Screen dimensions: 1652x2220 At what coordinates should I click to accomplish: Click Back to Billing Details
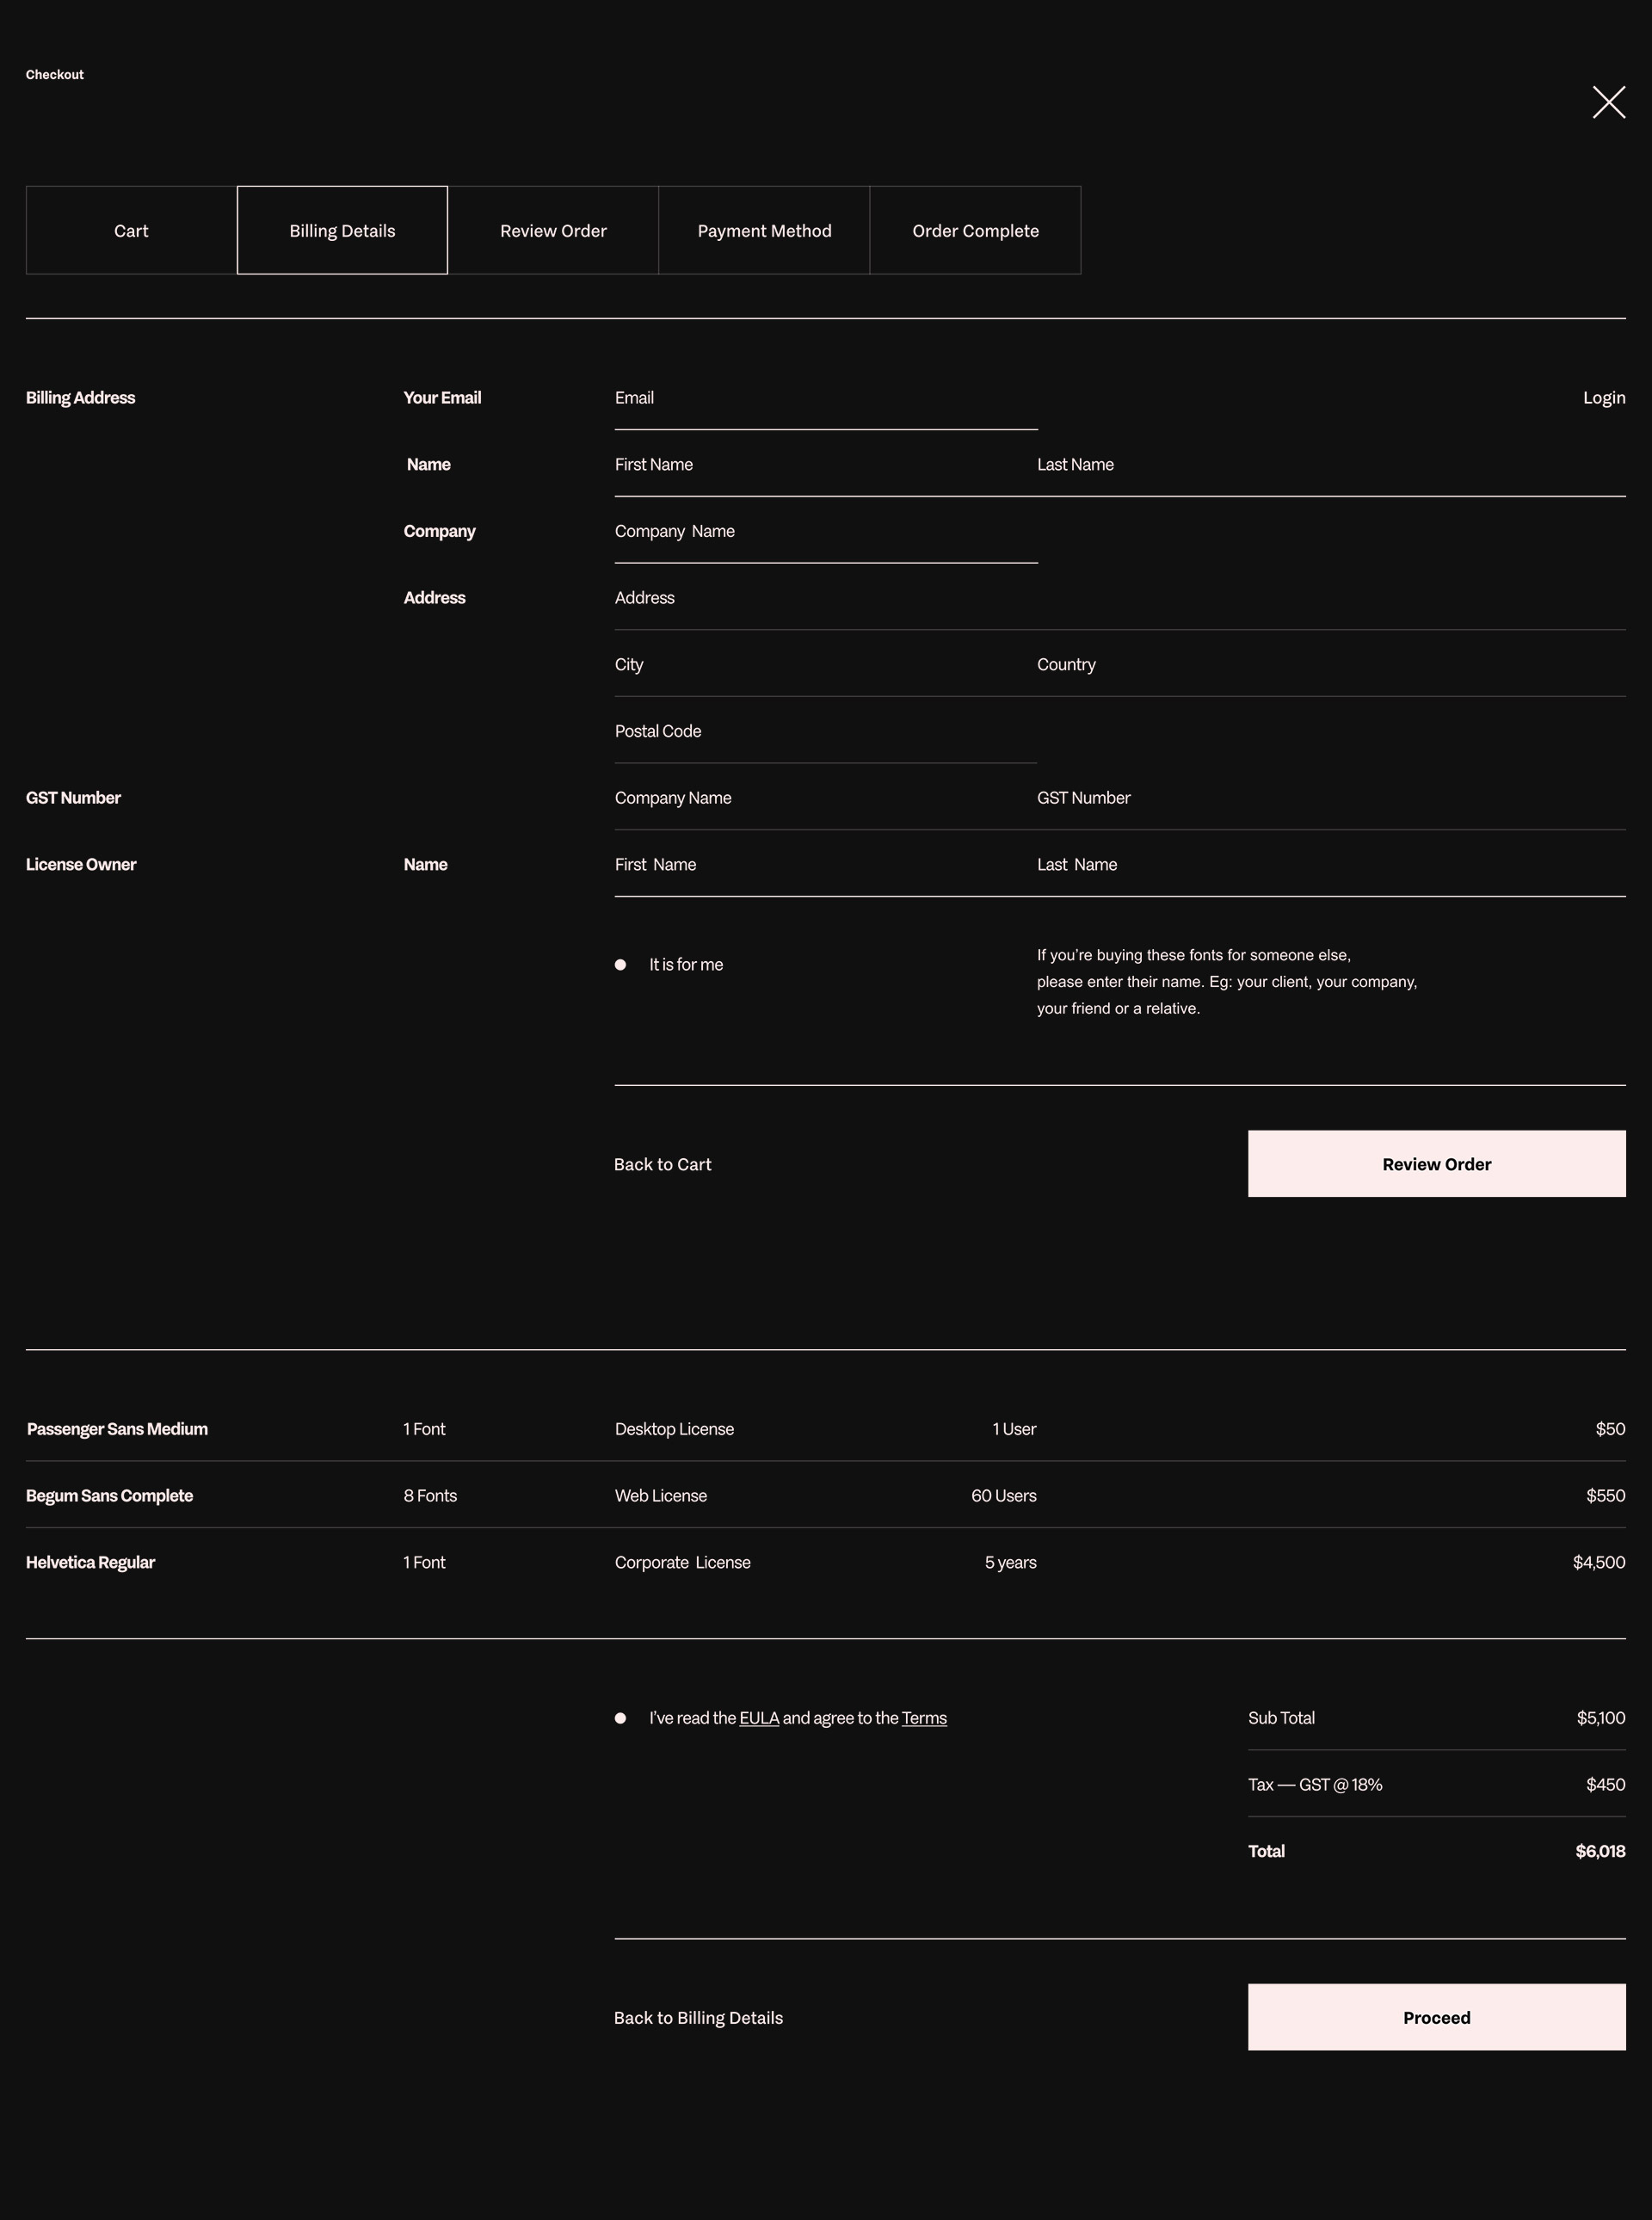tap(698, 2018)
